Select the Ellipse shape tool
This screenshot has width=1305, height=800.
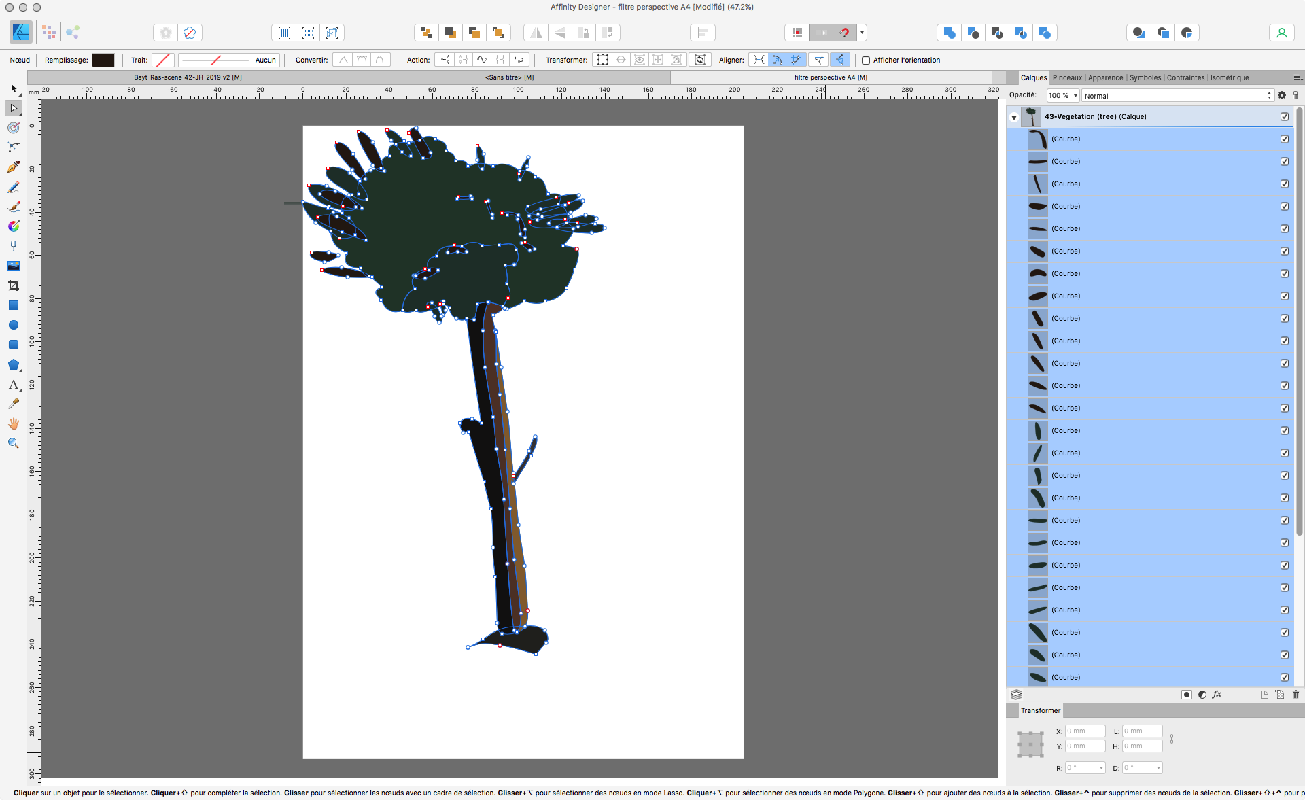(x=14, y=325)
